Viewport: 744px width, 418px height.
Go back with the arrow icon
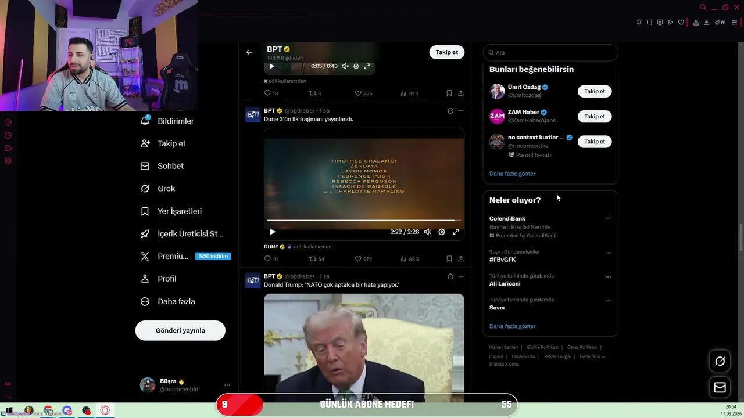[249, 52]
